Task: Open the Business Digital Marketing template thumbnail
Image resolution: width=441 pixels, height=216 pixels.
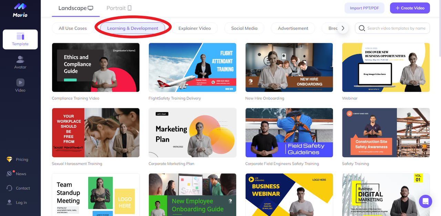Action: 386,195
